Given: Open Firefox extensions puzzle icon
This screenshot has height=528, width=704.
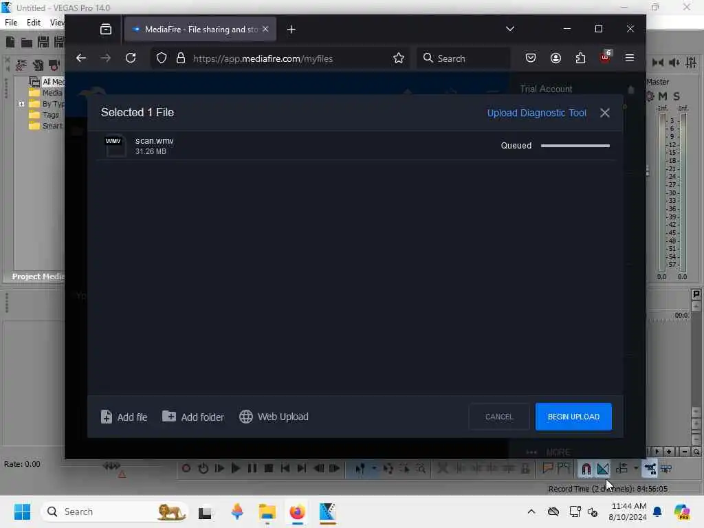Looking at the screenshot, I should pyautogui.click(x=580, y=58).
